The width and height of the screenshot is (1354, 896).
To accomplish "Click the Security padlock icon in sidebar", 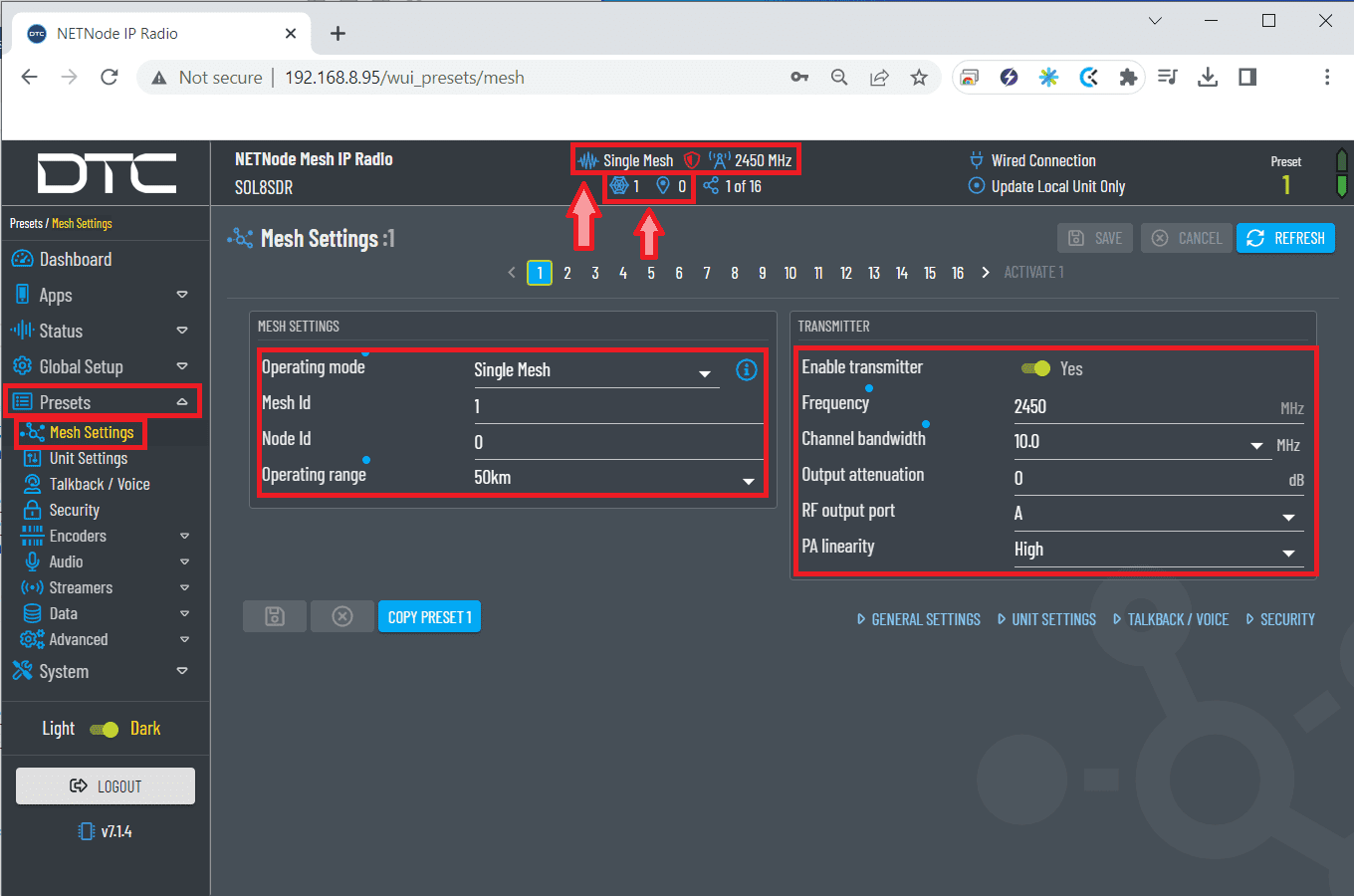I will (x=33, y=510).
